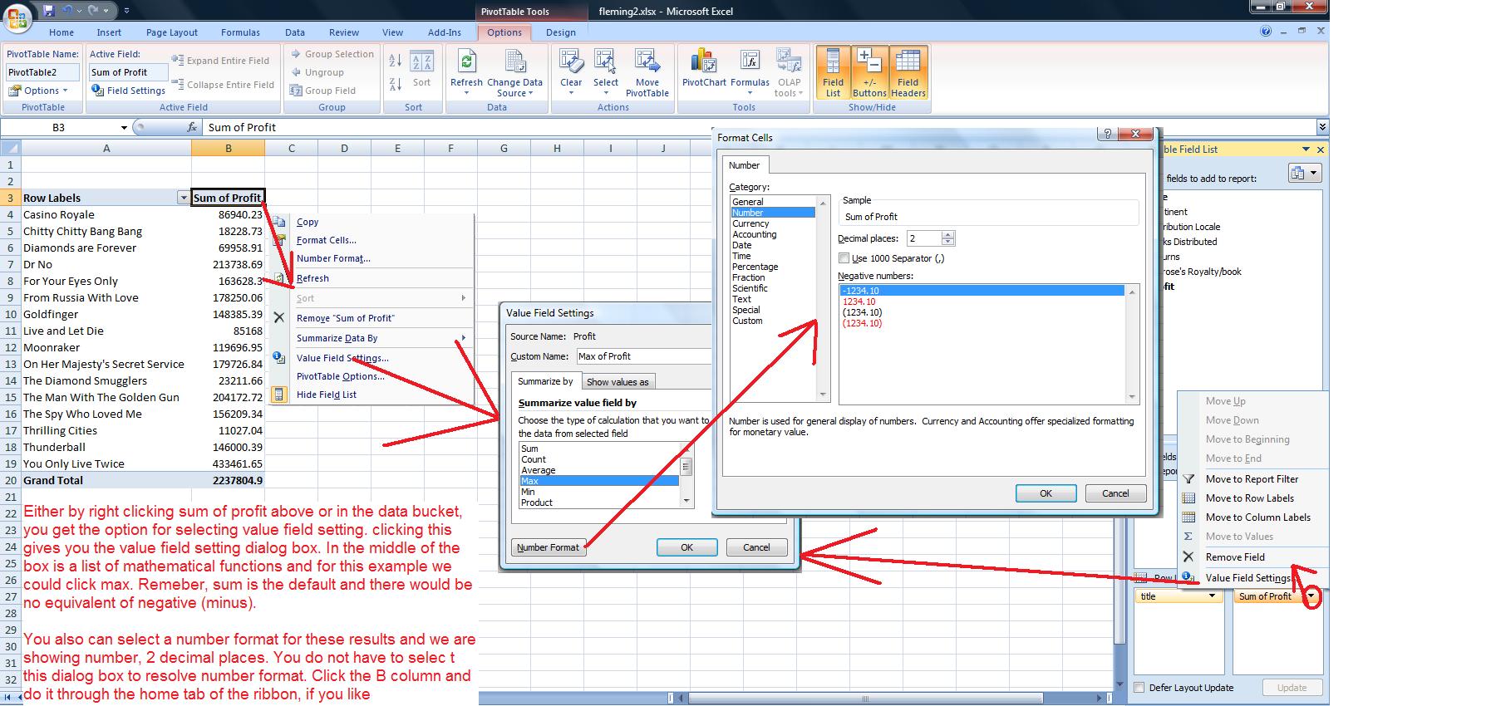
Task: Click the Refresh icon in Data group
Action: 466,62
